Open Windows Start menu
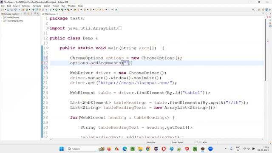The width and height of the screenshot is (272, 153). (61, 149)
